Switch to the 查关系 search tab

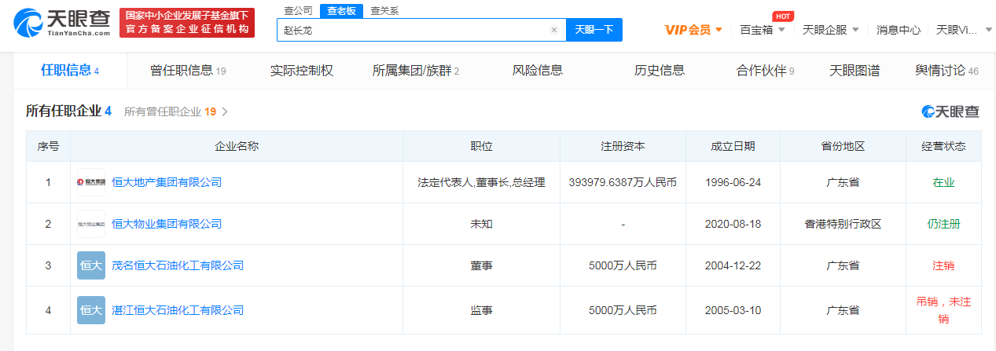[x=384, y=10]
